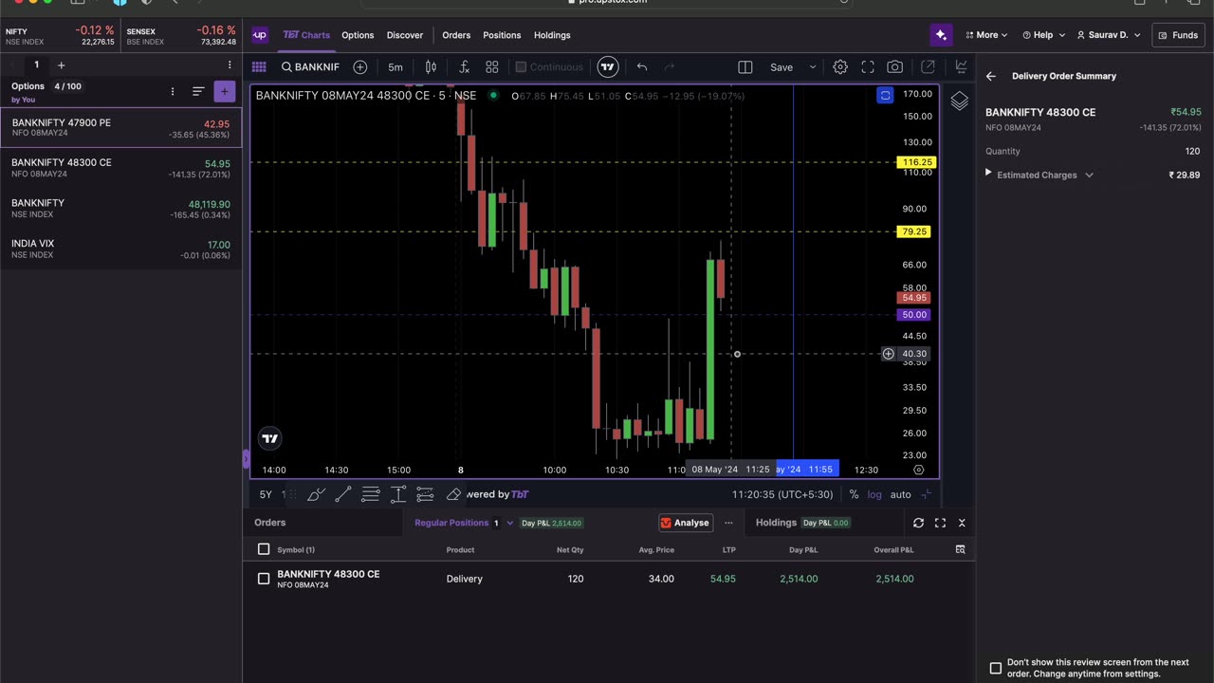Open indicator templates grid icon

coord(492,67)
